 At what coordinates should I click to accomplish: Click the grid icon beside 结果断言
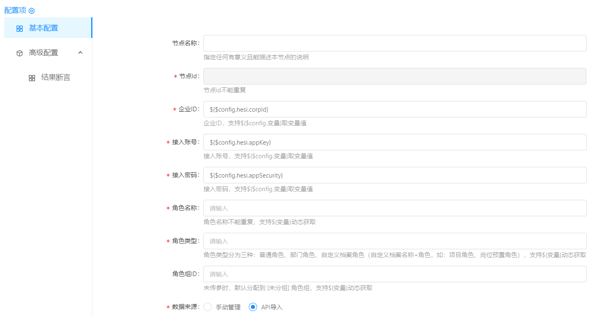[32, 78]
